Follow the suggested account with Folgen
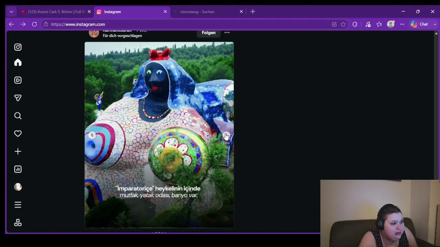440x247 pixels. pos(209,33)
